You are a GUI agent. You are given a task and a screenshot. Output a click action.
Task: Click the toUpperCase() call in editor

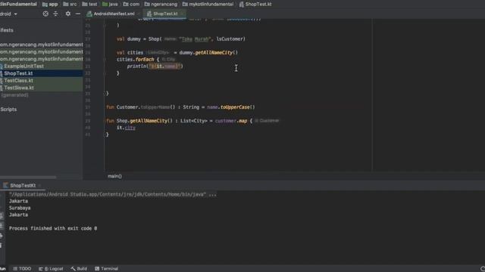tap(237, 107)
